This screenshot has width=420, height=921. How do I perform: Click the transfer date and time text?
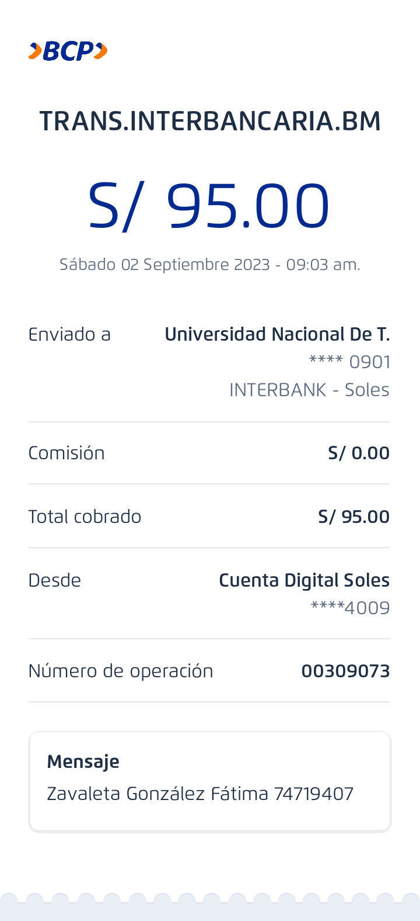210,265
